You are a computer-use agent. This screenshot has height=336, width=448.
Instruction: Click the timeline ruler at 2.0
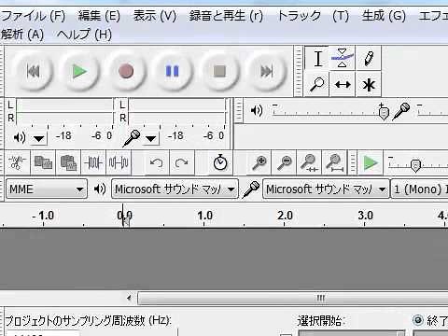[285, 216]
